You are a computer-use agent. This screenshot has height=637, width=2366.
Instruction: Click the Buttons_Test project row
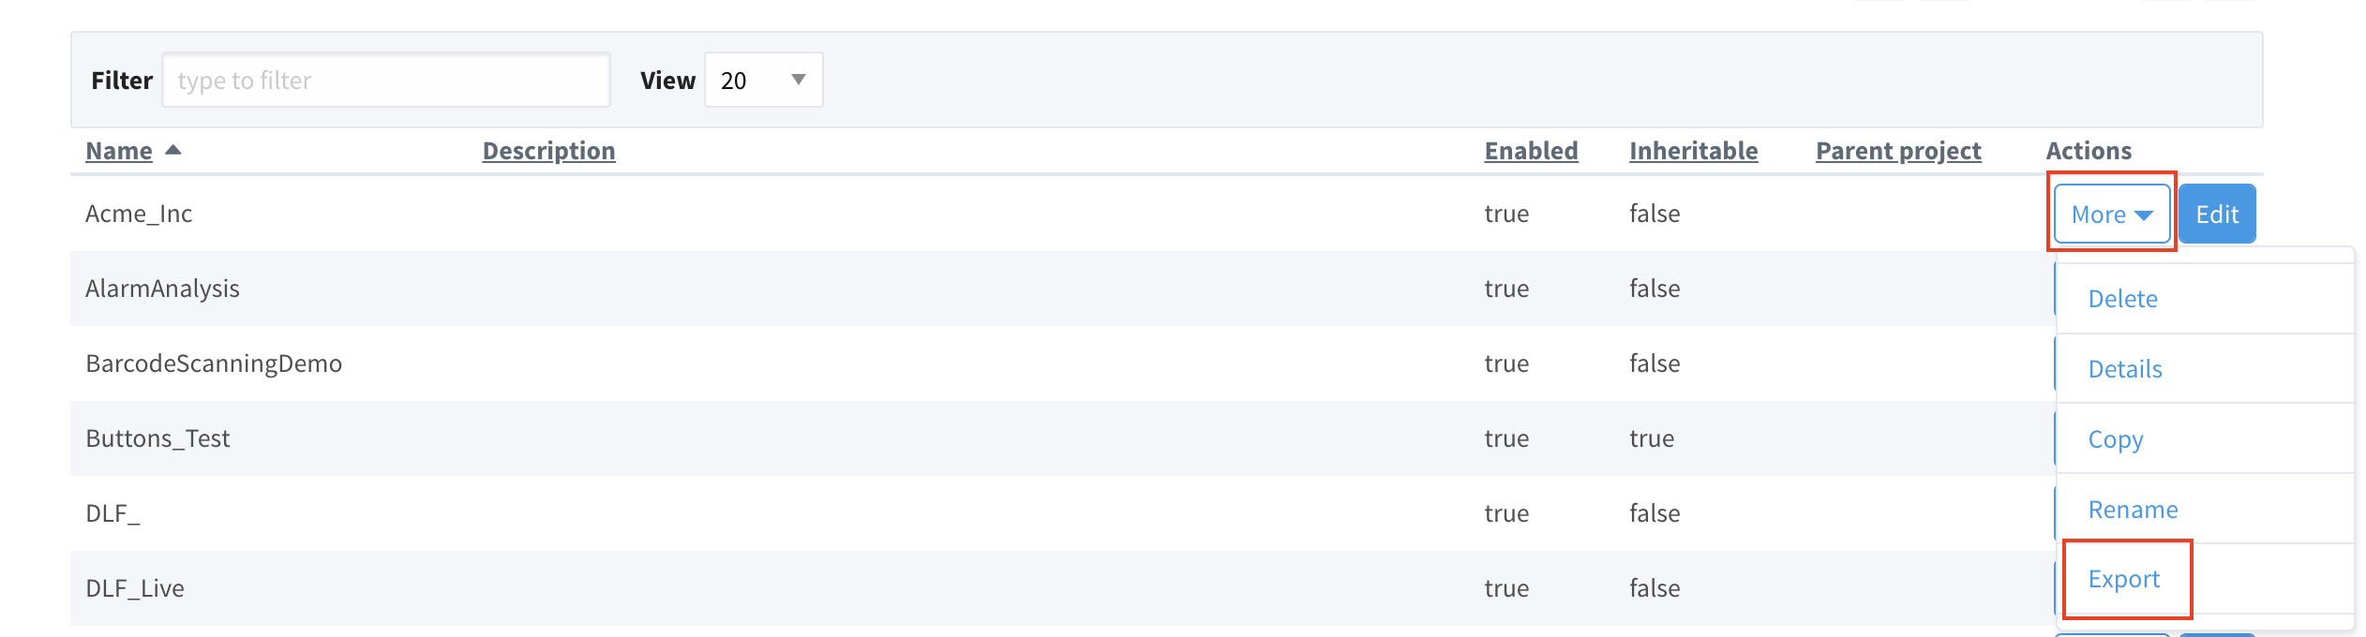tap(1063, 438)
